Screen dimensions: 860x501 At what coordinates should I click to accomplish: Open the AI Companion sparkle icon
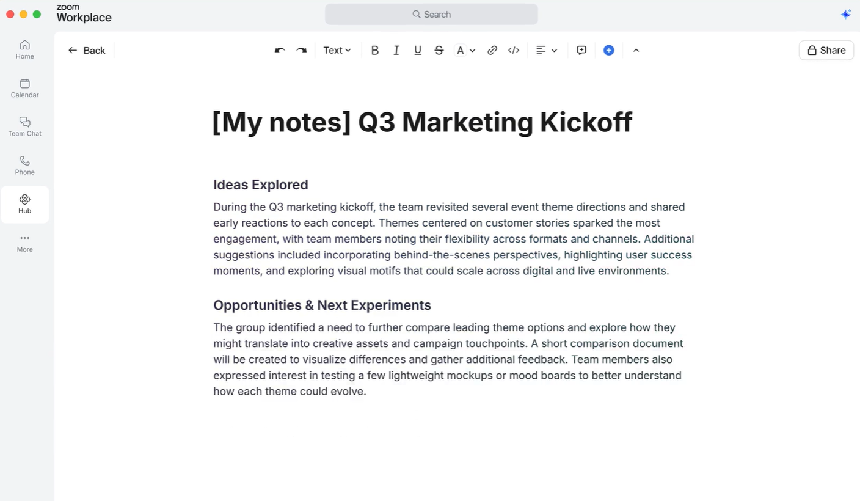846,14
